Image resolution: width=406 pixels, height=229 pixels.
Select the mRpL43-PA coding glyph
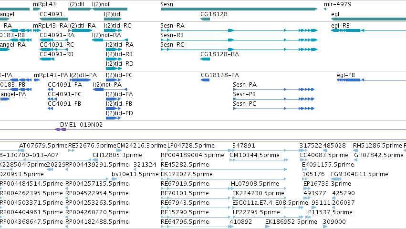37,80
